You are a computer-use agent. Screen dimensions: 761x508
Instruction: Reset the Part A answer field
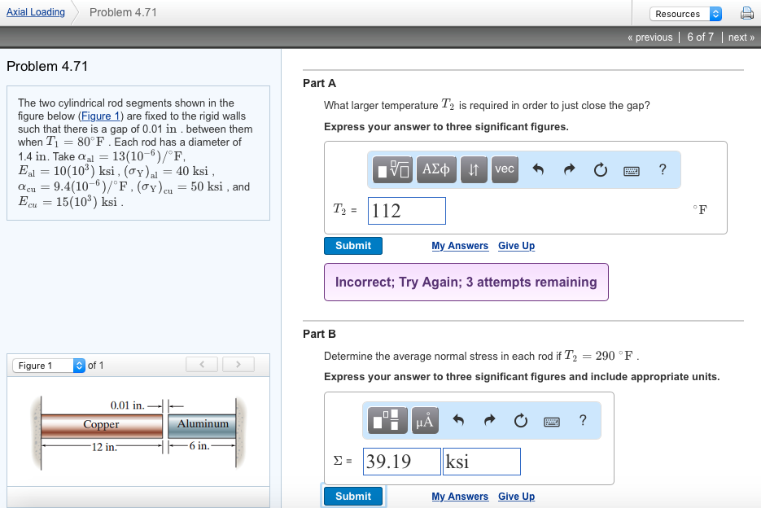tap(601, 169)
